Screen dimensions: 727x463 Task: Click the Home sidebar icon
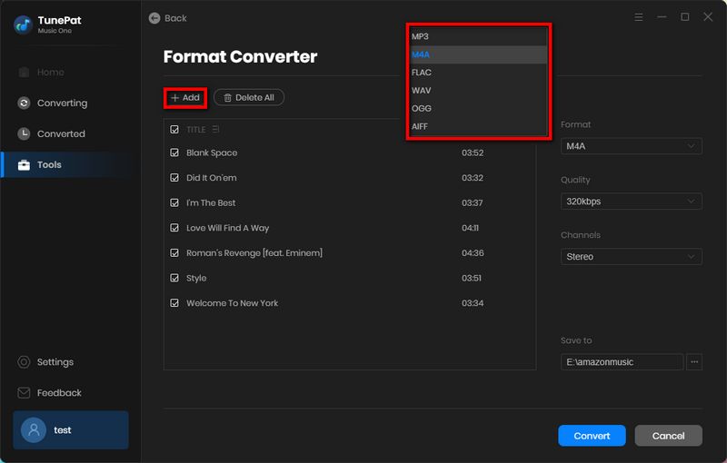[x=24, y=73]
